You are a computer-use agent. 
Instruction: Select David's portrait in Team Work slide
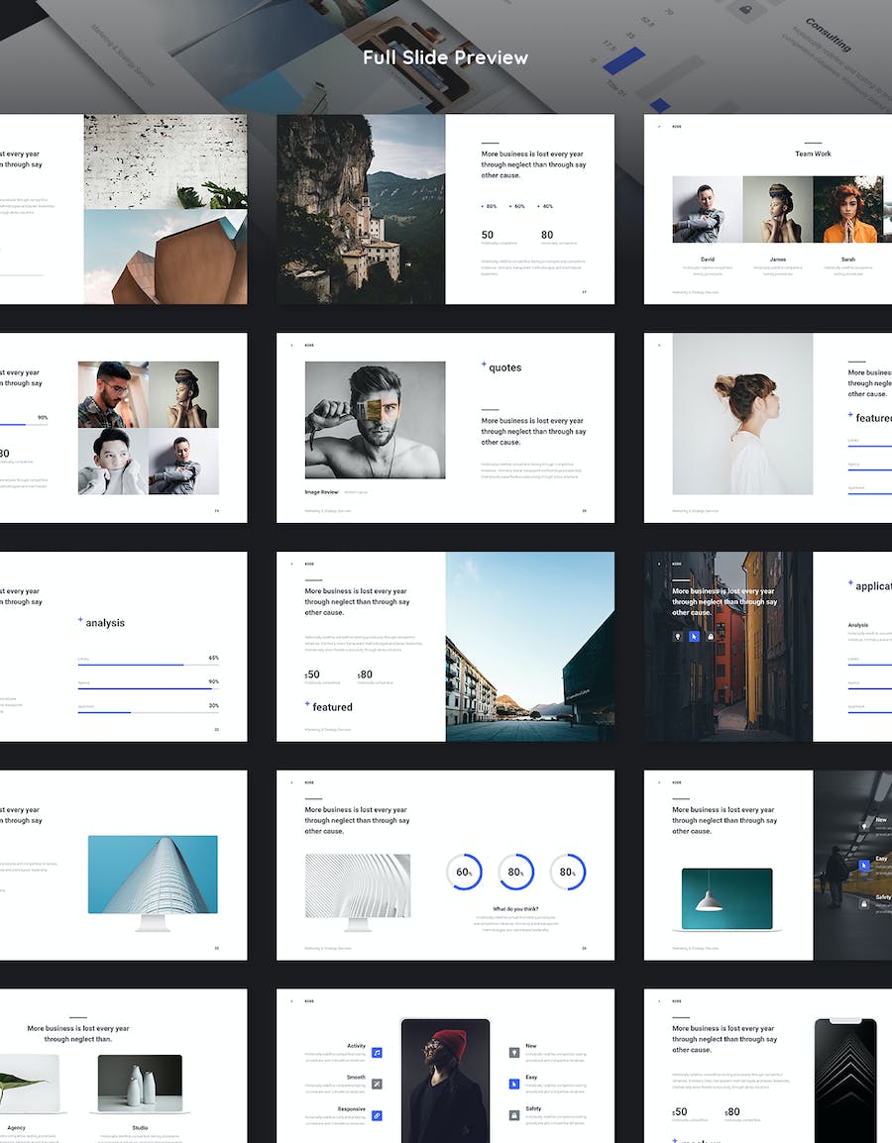[707, 210]
